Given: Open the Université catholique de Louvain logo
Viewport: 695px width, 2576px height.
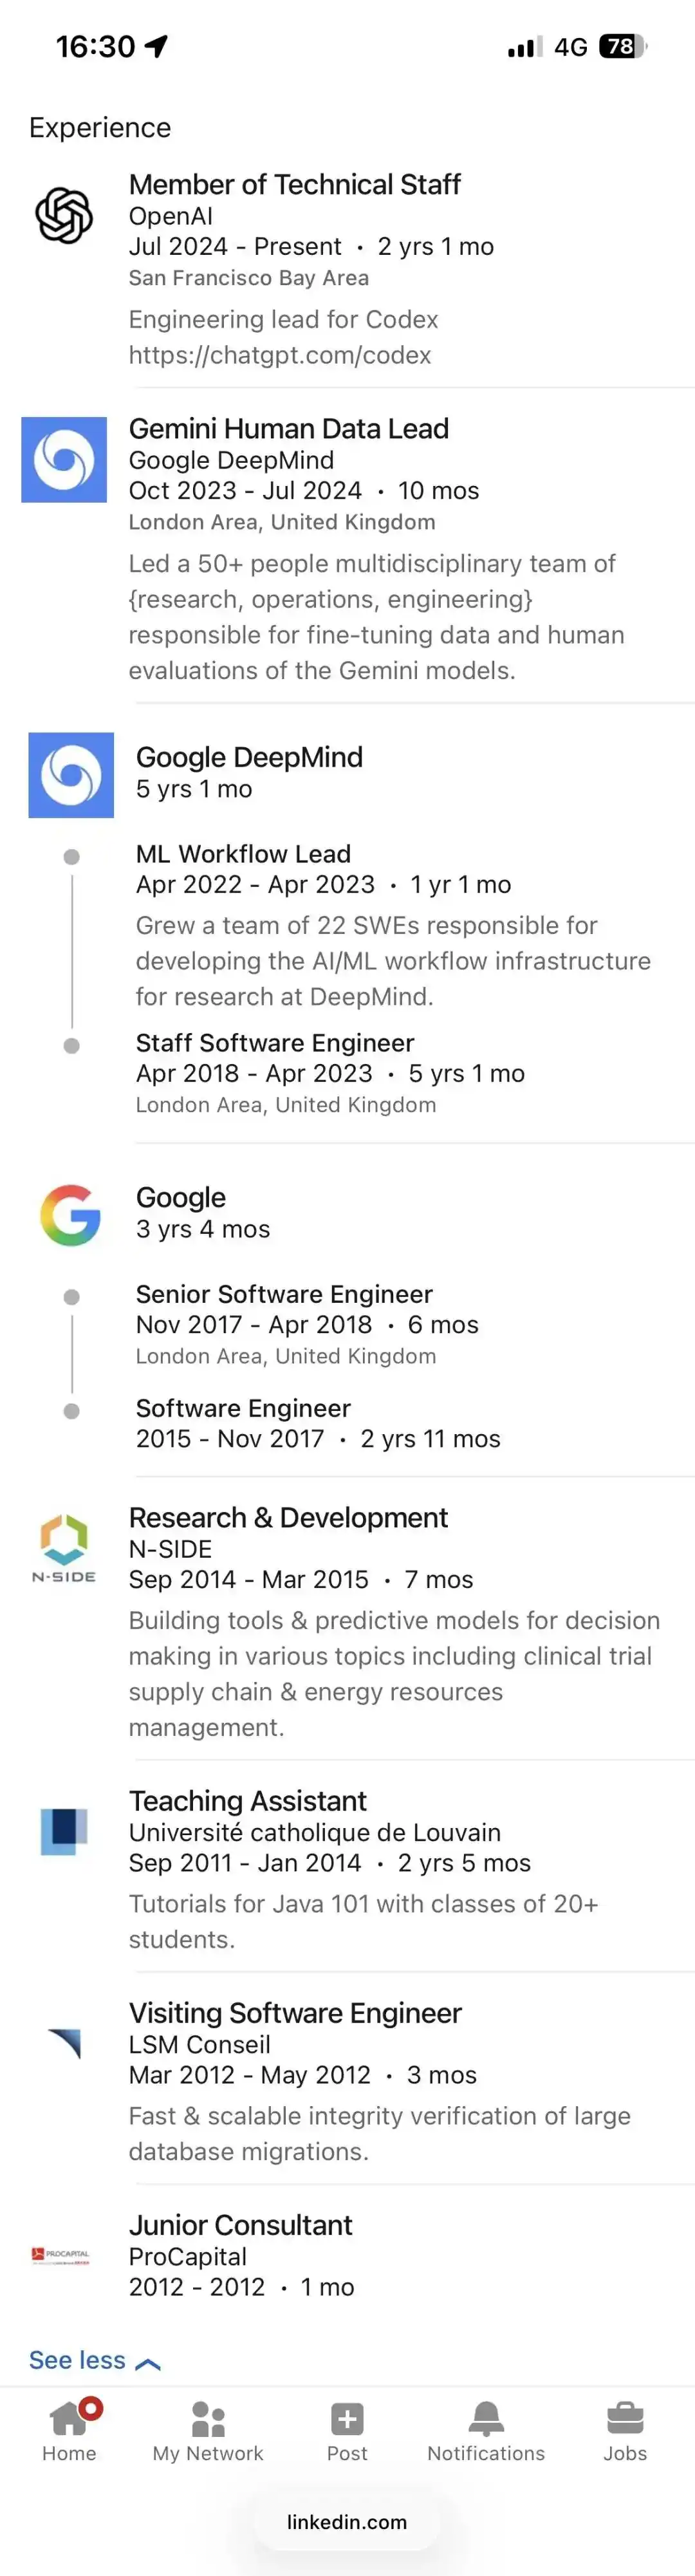Looking at the screenshot, I should pyautogui.click(x=64, y=1831).
